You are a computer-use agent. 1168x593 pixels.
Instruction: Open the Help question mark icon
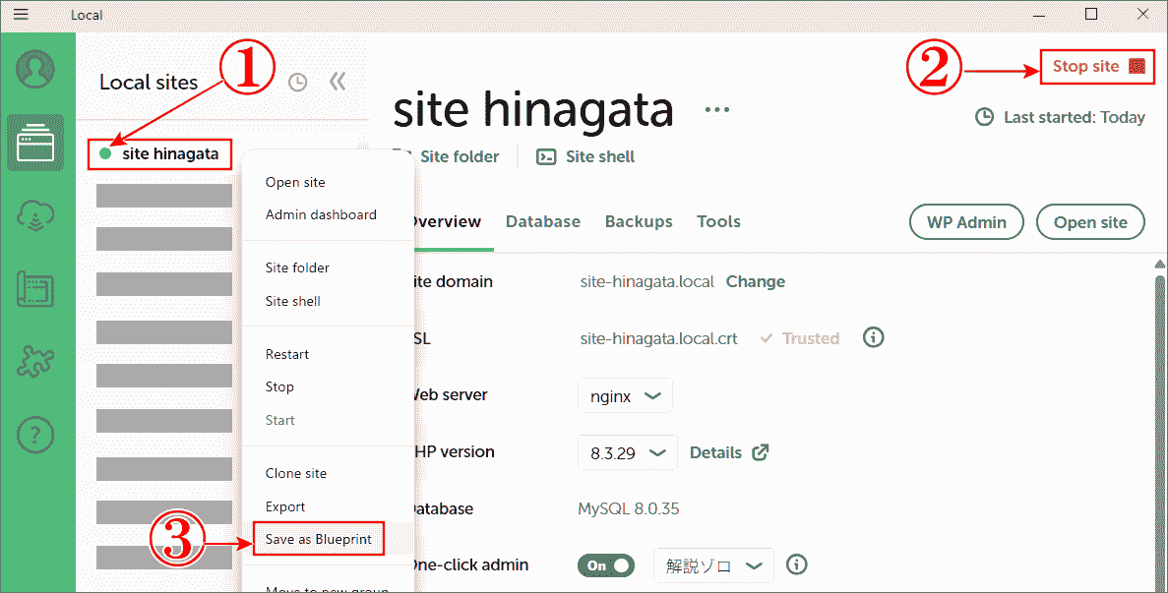35,435
